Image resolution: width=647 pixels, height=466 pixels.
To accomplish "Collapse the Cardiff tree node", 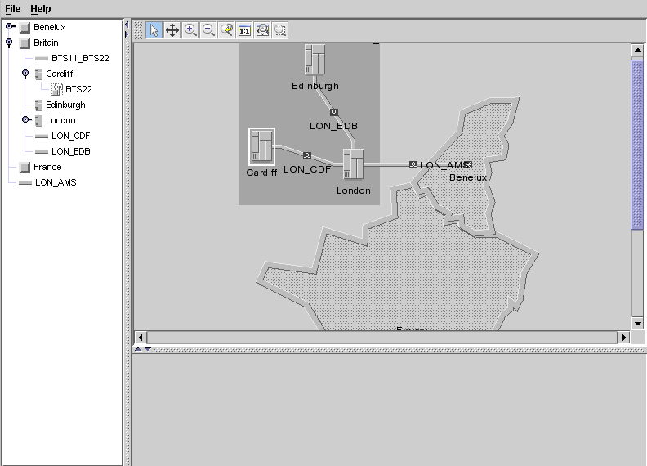I will (x=25, y=74).
